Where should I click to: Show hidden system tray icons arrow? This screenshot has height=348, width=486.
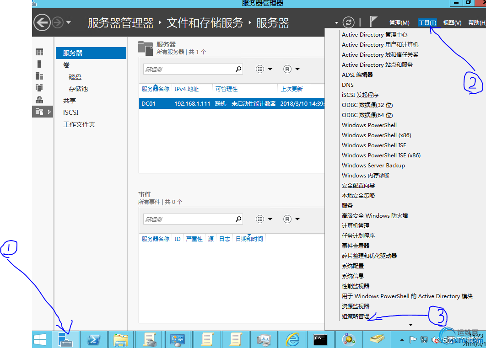pos(402,340)
